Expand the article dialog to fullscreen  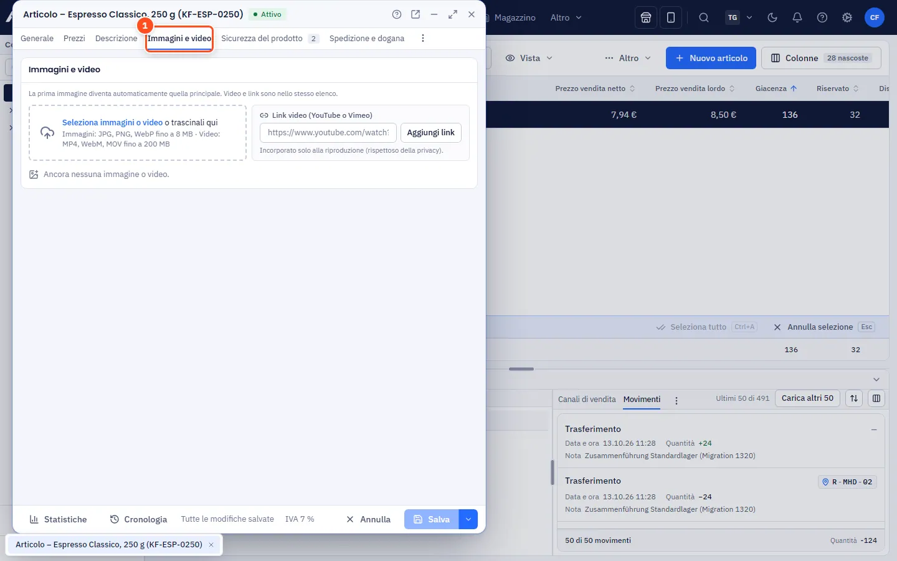pyautogui.click(x=453, y=14)
